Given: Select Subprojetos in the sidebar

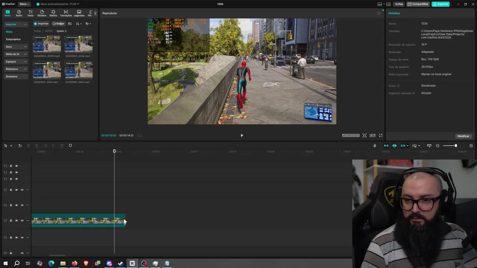Looking at the screenshot, I should click(13, 39).
